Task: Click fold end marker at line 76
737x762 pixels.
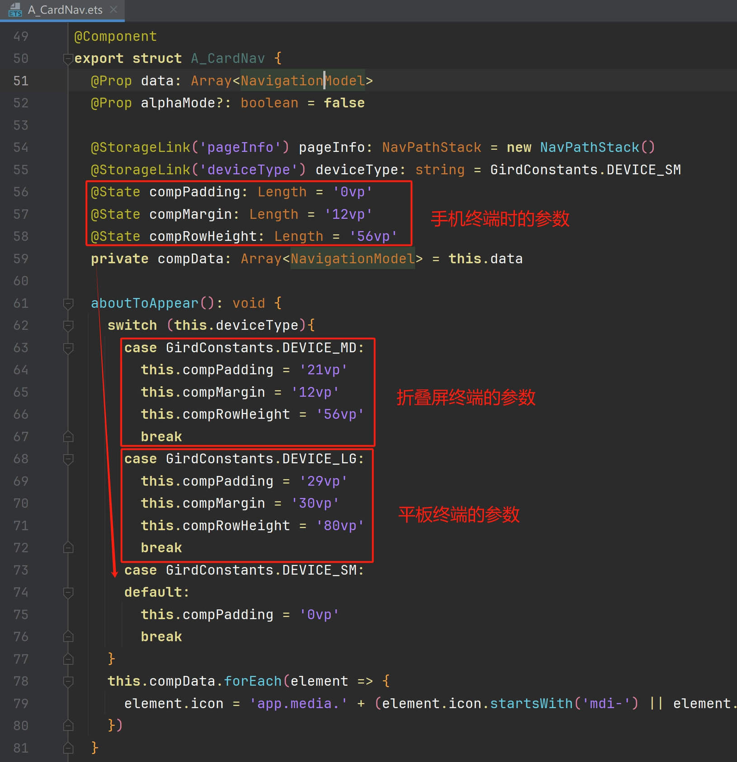Action: [68, 637]
